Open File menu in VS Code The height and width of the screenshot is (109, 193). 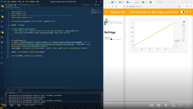click(x=5, y=2)
